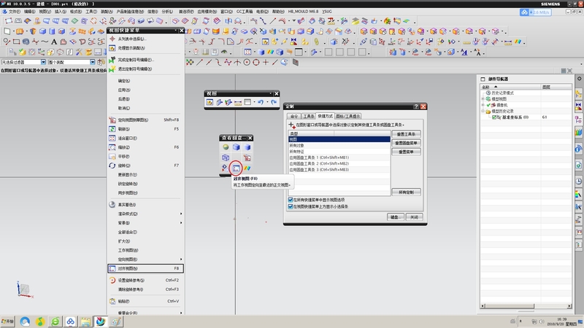Click the colorful stripes icon in 查看圆盘 palette

point(247,168)
